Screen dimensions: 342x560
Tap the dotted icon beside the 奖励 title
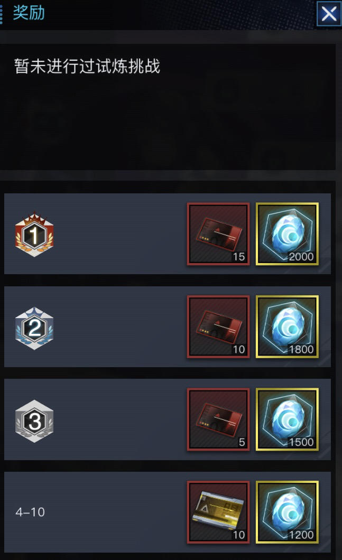coord(2,14)
